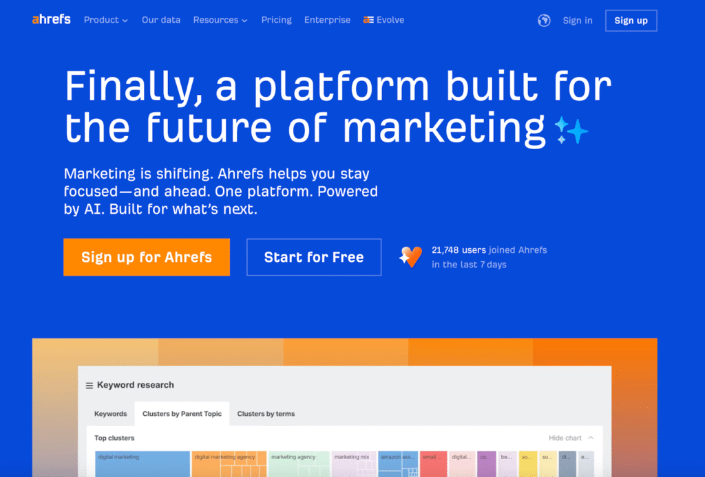Click the Ahrefs logo in the header
705x477 pixels.
(x=51, y=20)
